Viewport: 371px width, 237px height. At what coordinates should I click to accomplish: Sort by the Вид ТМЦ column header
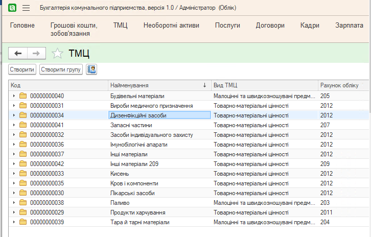[265, 85]
